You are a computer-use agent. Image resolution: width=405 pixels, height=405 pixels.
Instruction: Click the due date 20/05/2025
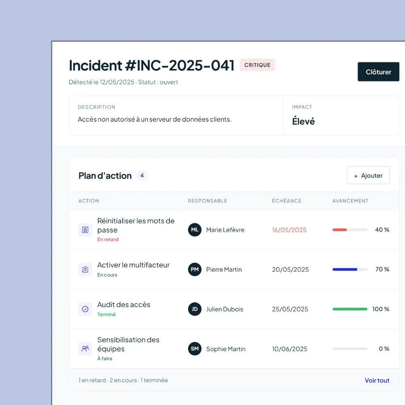[x=290, y=270]
